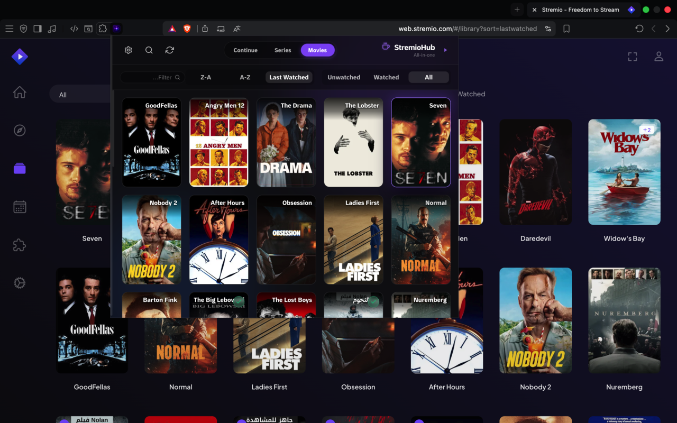This screenshot has height=423, width=677.
Task: Open Ladies First poster in StremioHub panel
Action: [x=353, y=240]
